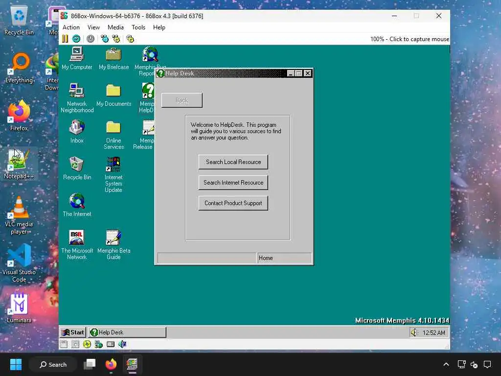This screenshot has height=376, width=501.
Task: Open the Luminara desktop shortcut
Action: point(19,308)
